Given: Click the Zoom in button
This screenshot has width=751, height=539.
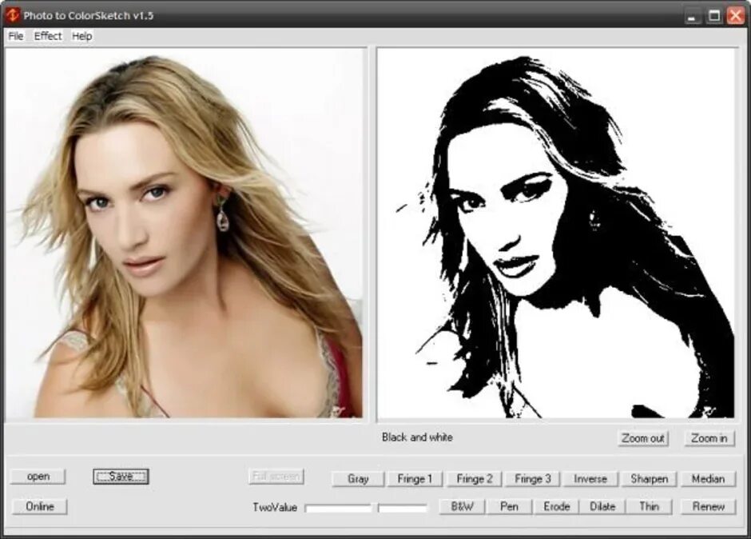Looking at the screenshot, I should 709,437.
